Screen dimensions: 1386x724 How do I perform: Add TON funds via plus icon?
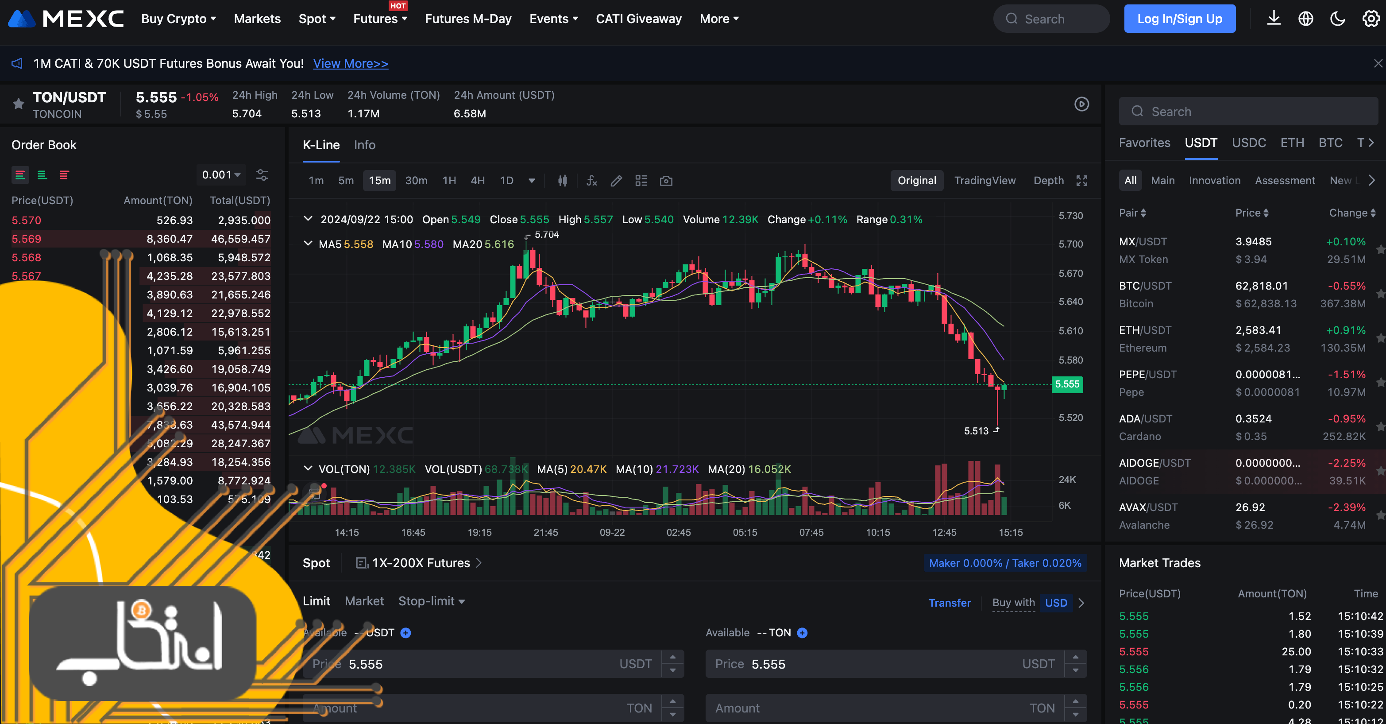coord(802,633)
